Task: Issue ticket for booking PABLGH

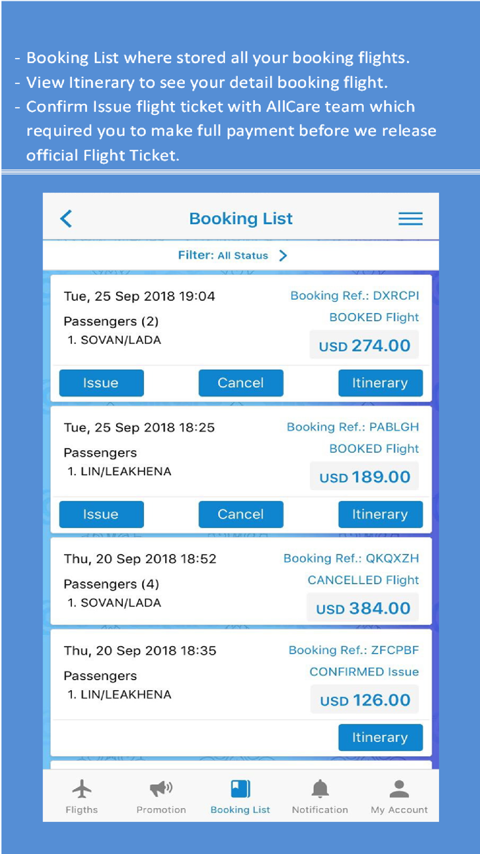Action: coord(101,514)
